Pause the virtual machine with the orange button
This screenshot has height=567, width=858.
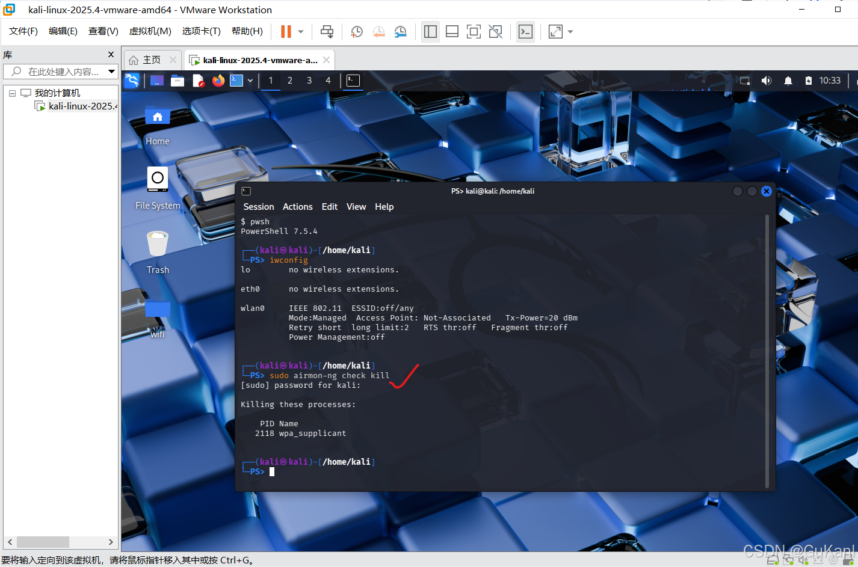[x=286, y=31]
